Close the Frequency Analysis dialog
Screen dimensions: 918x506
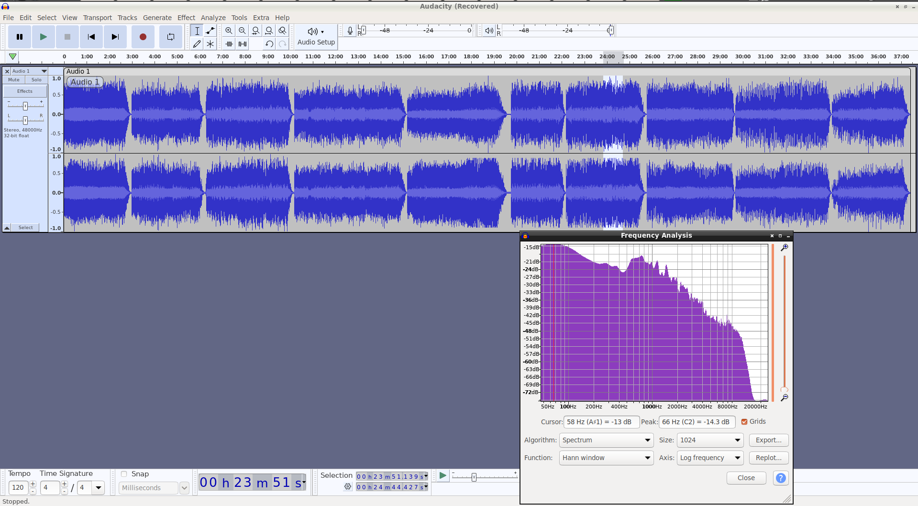tap(746, 478)
